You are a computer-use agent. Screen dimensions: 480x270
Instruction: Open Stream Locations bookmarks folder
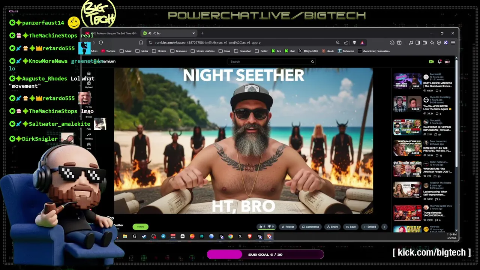click(x=202, y=51)
